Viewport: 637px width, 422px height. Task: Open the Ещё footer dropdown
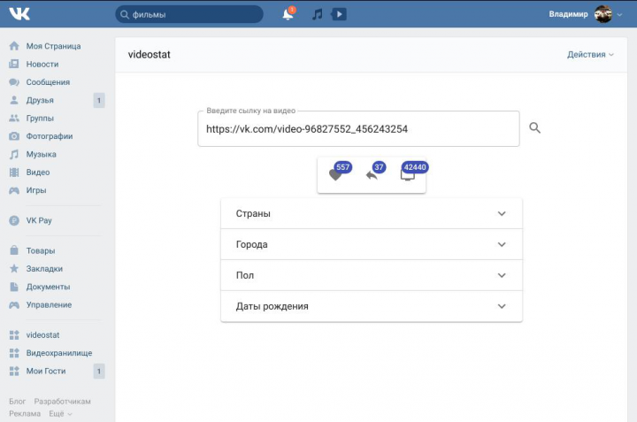(x=60, y=413)
